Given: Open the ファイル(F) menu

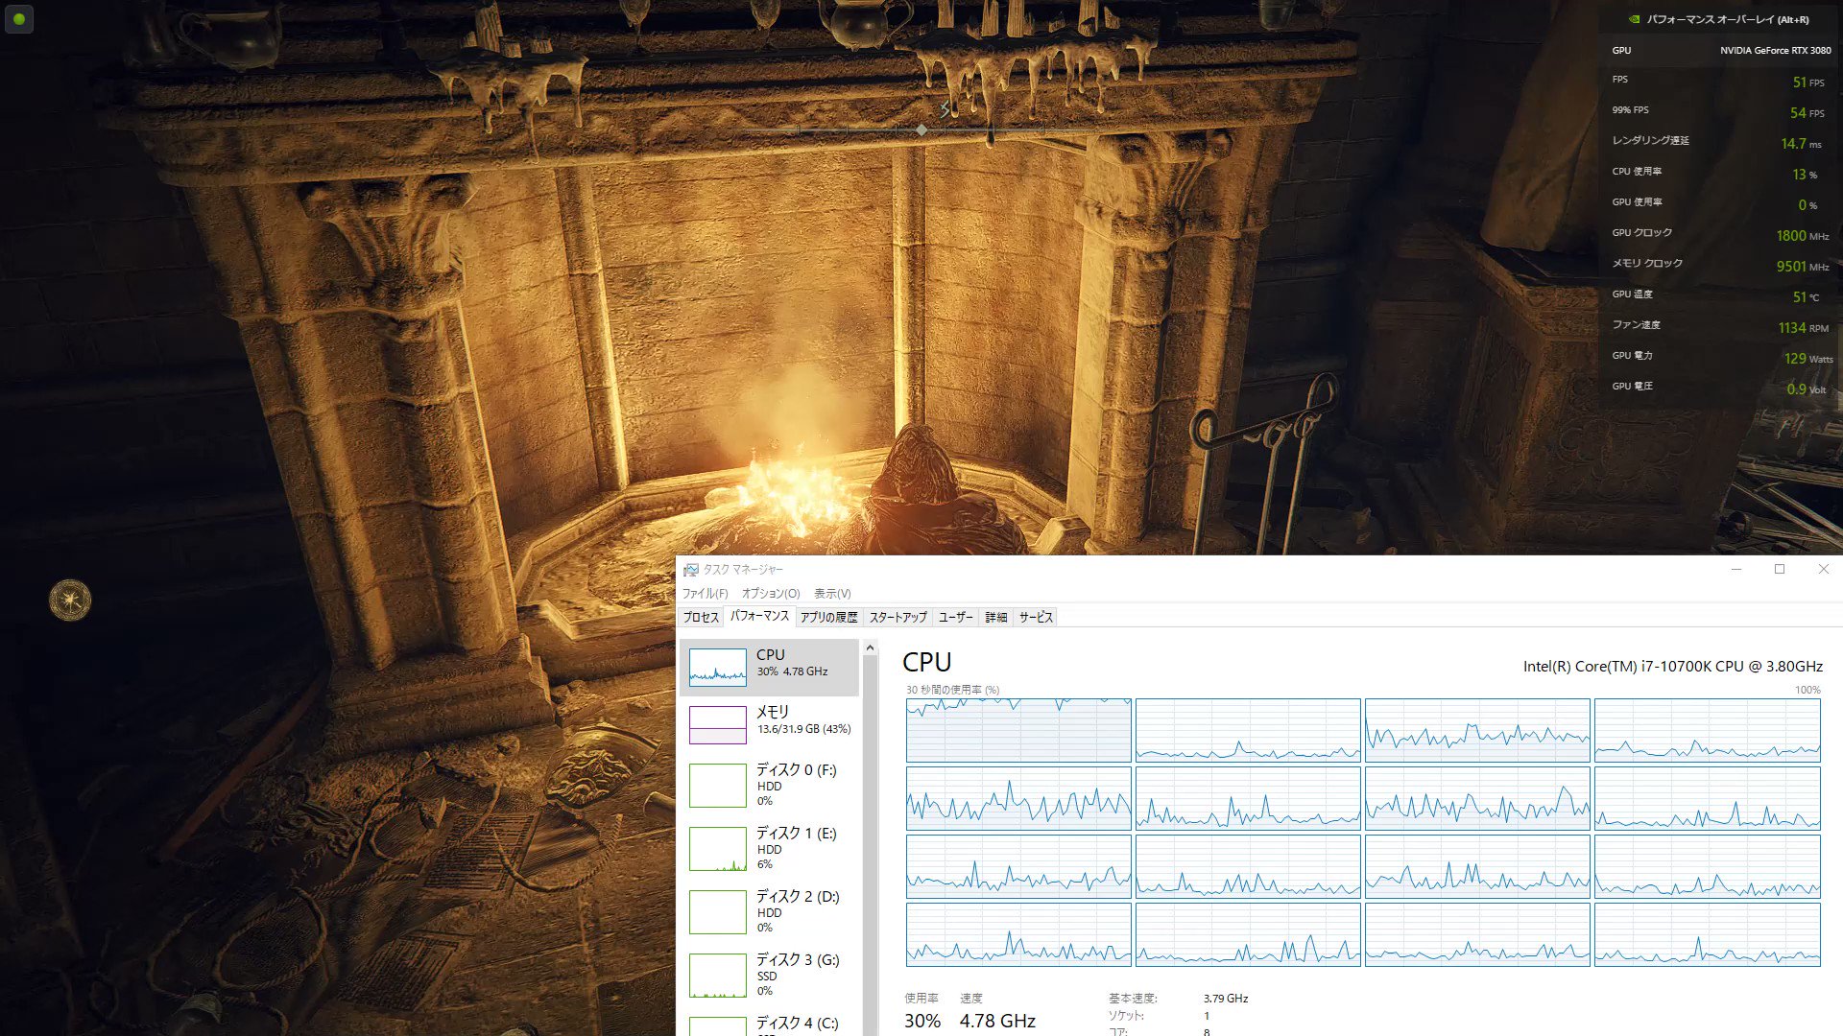Looking at the screenshot, I should (705, 594).
